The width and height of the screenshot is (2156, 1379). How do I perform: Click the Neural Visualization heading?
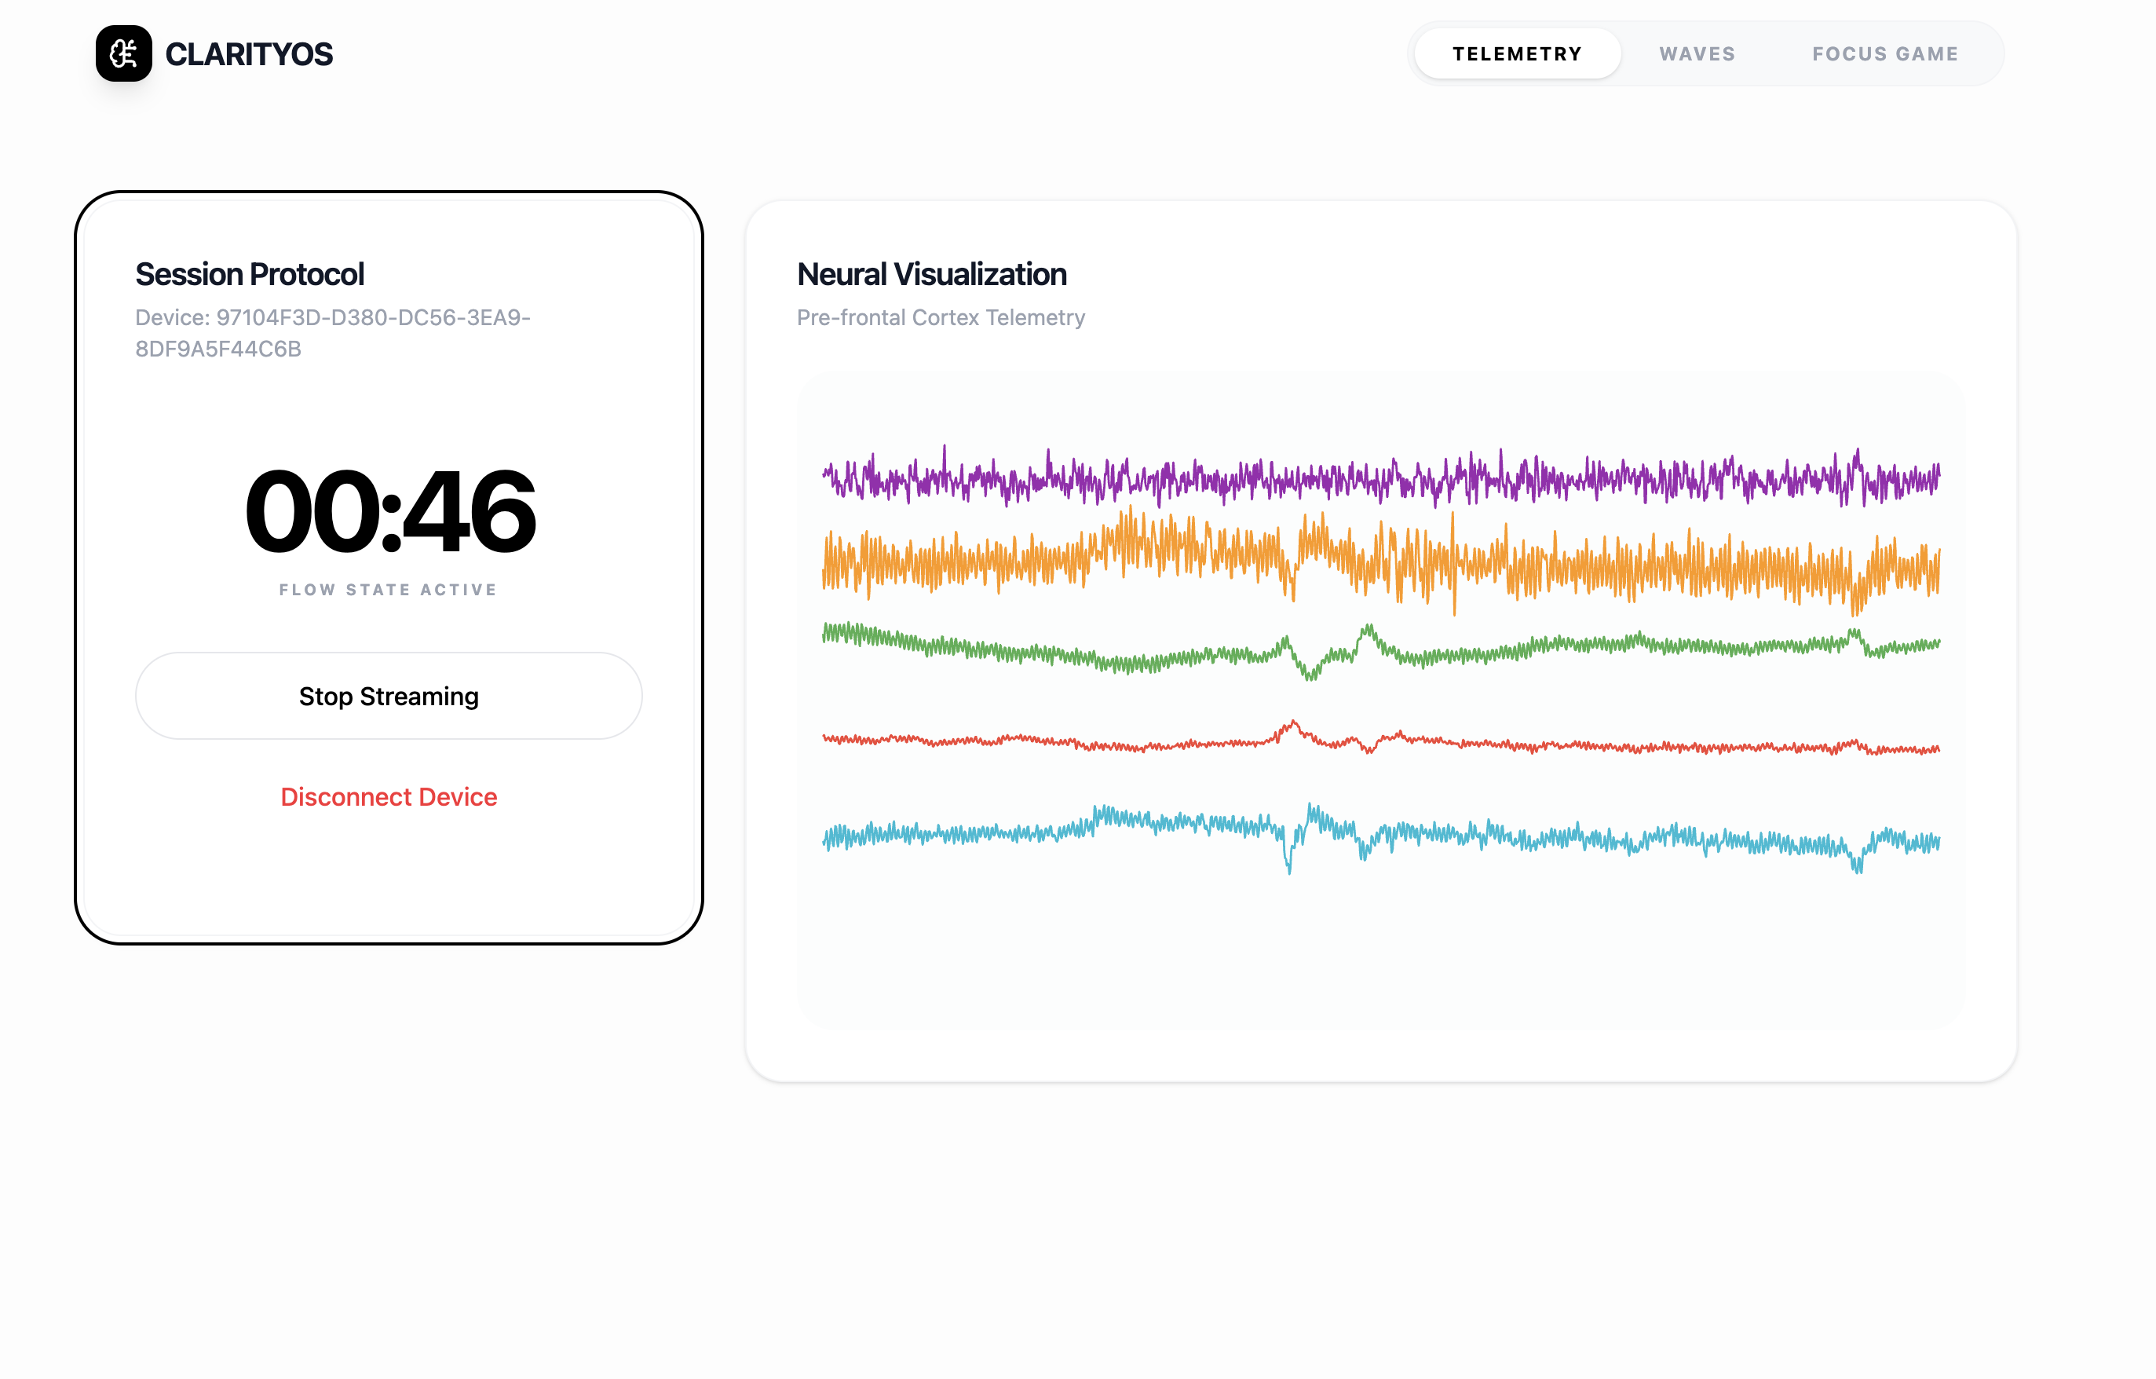pos(931,274)
